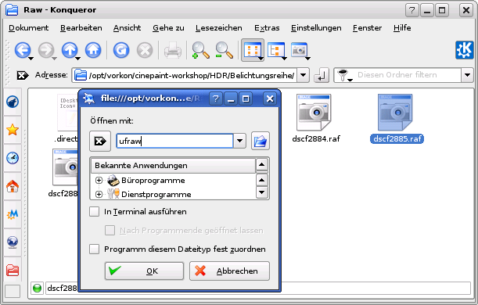Expand the Dienstprogramme tree node
This screenshot has width=478, height=305.
tap(99, 195)
